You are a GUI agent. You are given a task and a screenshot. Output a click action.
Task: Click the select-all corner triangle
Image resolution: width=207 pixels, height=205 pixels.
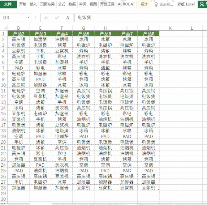tap(5, 28)
